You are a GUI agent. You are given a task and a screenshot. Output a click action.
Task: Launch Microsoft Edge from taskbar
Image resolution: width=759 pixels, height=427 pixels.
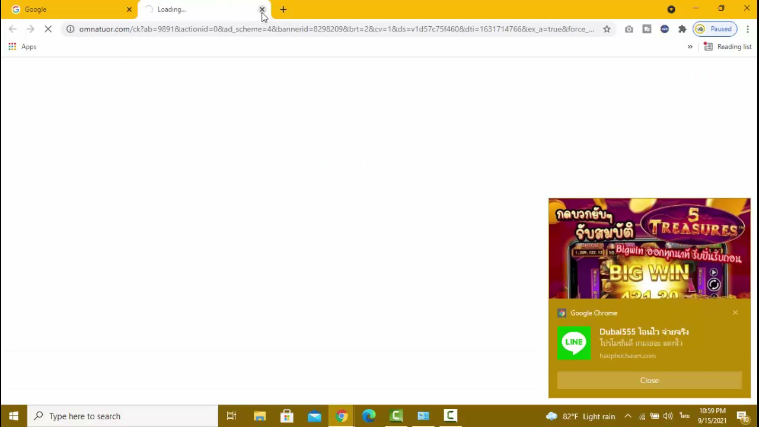pos(369,416)
